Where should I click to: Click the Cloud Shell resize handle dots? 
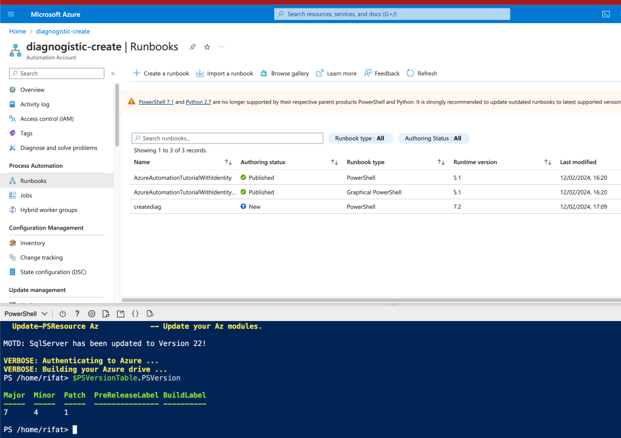click(x=394, y=304)
